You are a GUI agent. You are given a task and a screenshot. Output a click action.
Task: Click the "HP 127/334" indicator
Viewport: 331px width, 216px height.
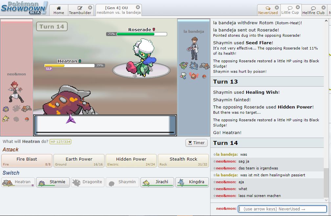coord(60,142)
